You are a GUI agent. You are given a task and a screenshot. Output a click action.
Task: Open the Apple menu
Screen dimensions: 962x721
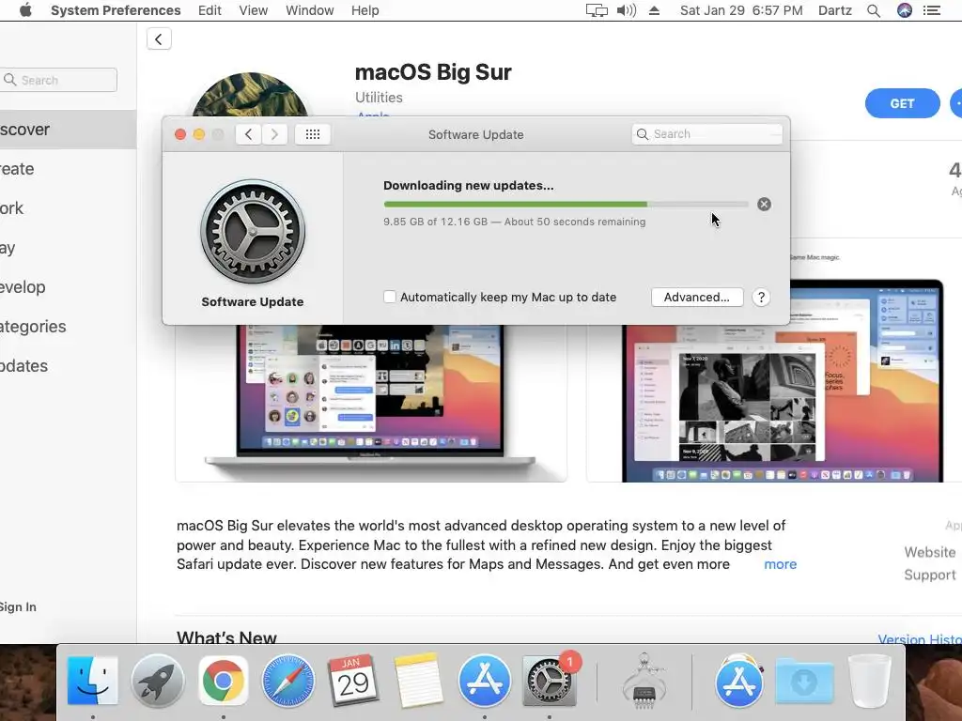25,10
